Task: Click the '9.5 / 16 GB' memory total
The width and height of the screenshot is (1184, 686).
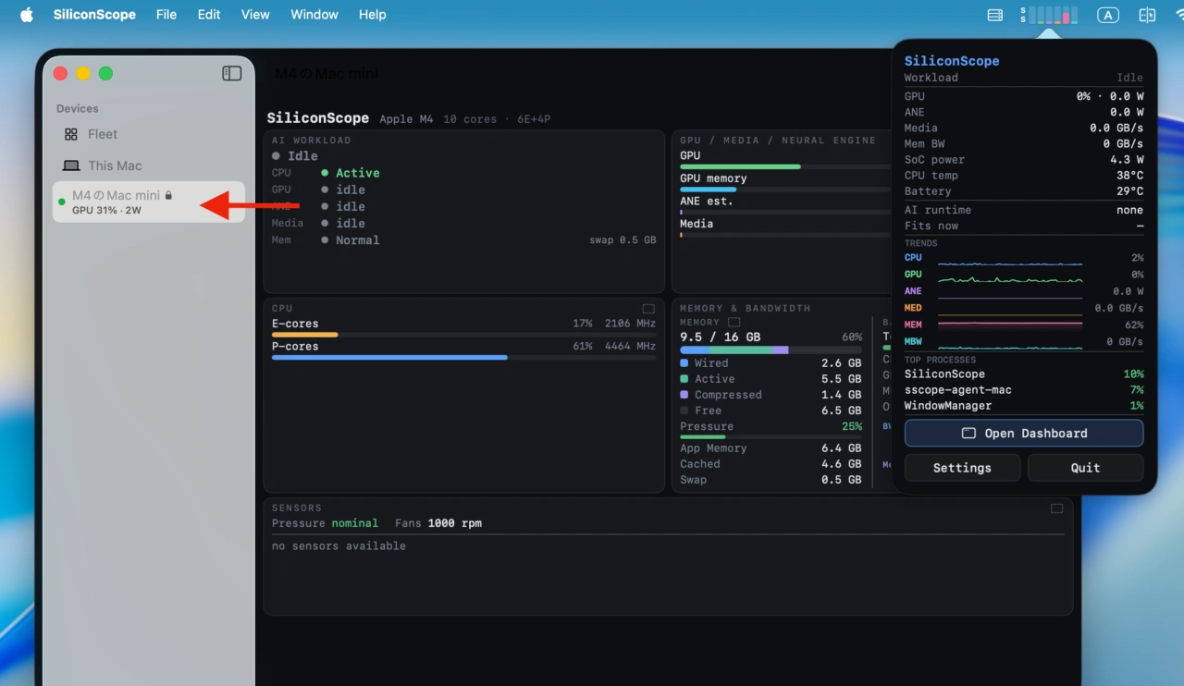Action: tap(721, 337)
